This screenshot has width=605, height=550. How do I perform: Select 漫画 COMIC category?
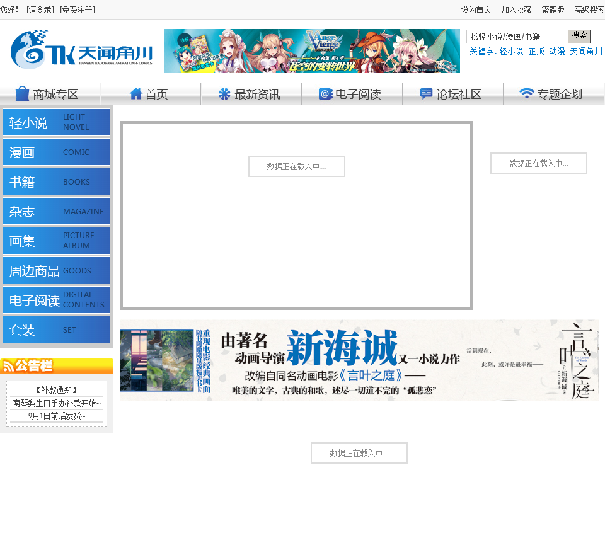point(57,152)
